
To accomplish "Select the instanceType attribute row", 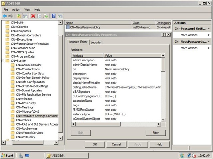I will coord(116,114).
